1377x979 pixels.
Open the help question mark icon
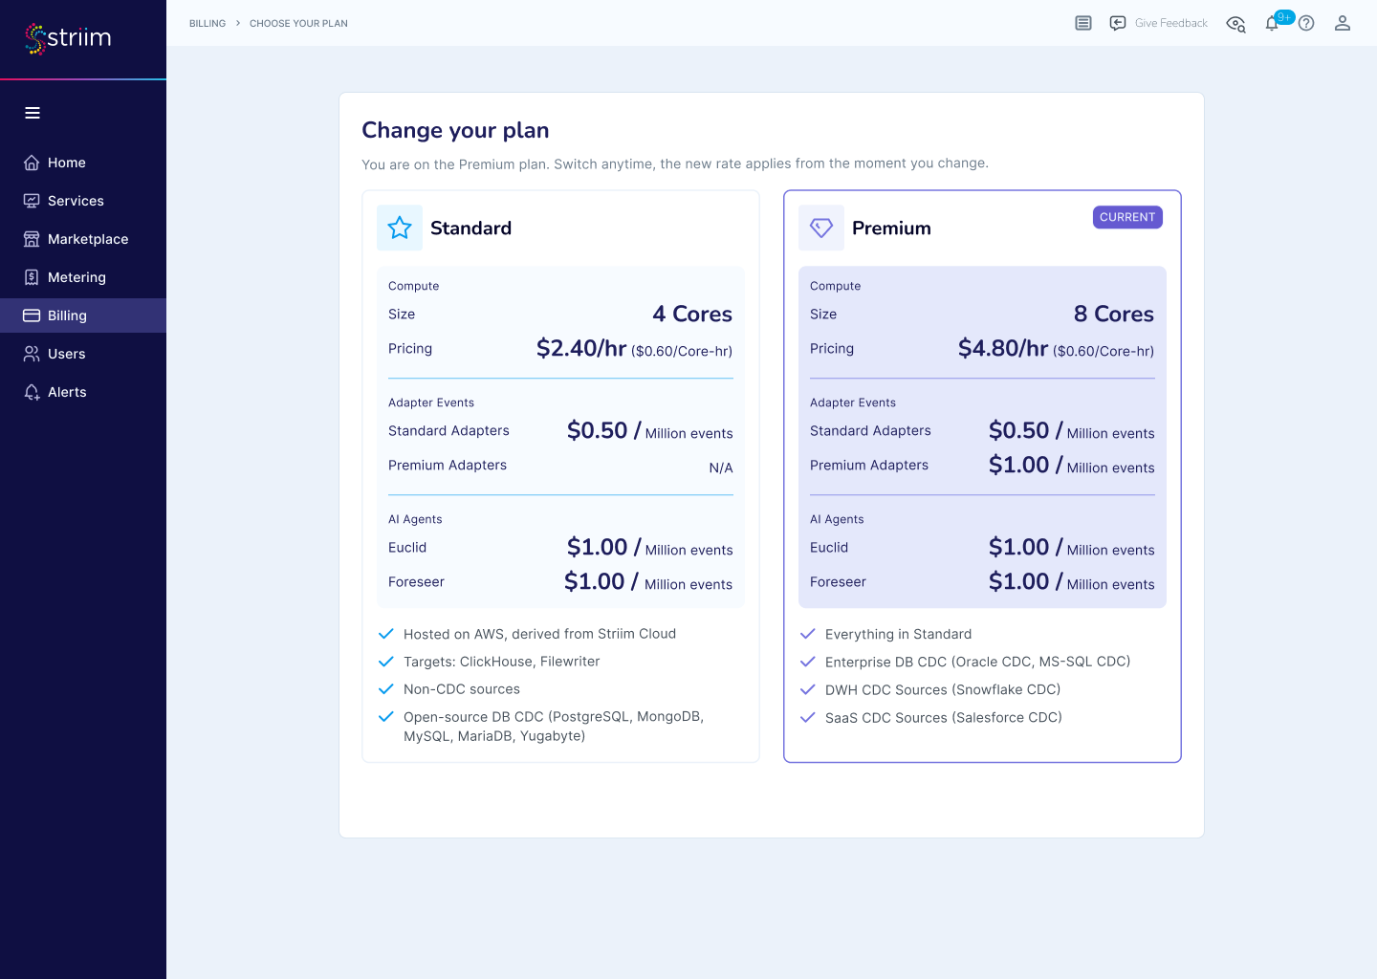tap(1306, 23)
